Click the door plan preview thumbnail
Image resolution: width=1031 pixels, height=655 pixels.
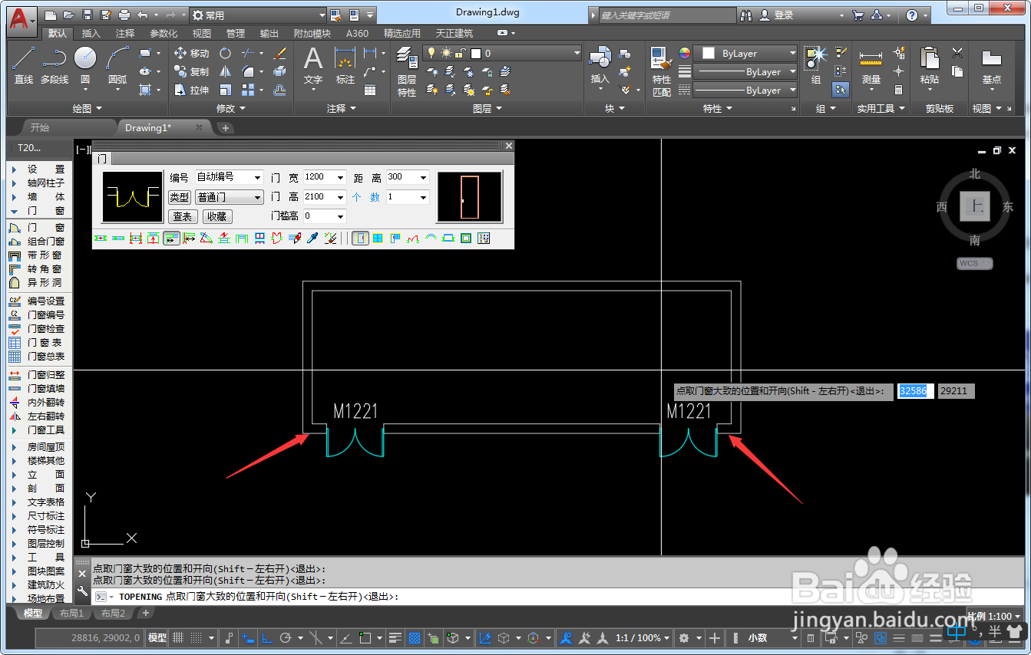[x=132, y=197]
